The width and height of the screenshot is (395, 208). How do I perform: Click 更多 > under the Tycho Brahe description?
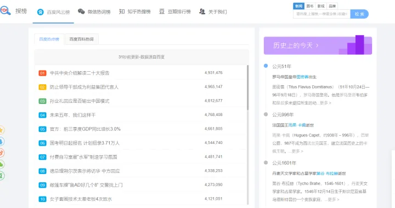point(334,199)
